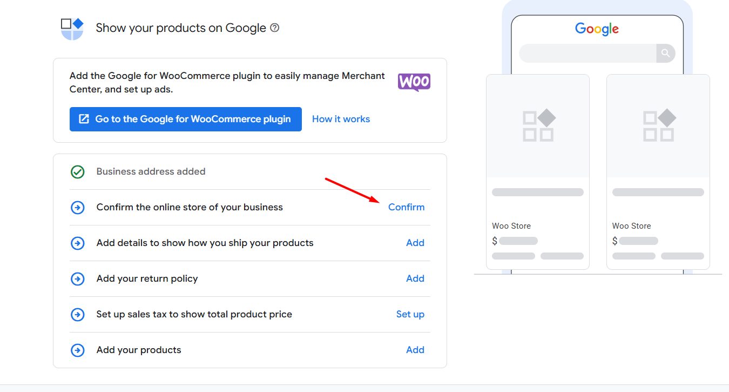The image size is (729, 392).
Task: Click the search magnifier in the preview bar
Action: tap(665, 53)
